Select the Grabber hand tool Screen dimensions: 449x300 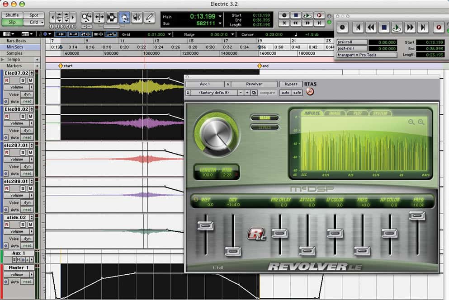pos(124,18)
